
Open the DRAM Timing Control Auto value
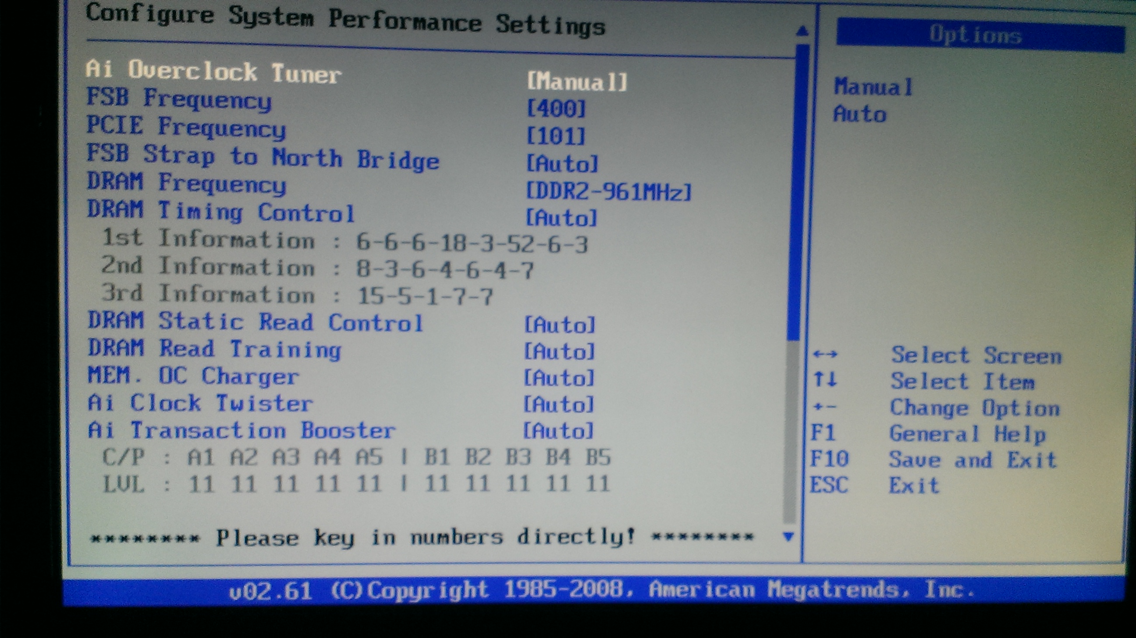(x=561, y=218)
